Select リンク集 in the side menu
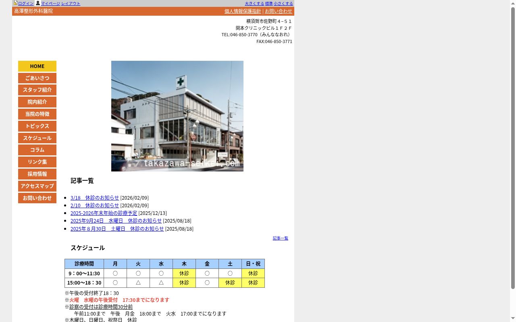The width and height of the screenshot is (516, 322). click(x=37, y=162)
